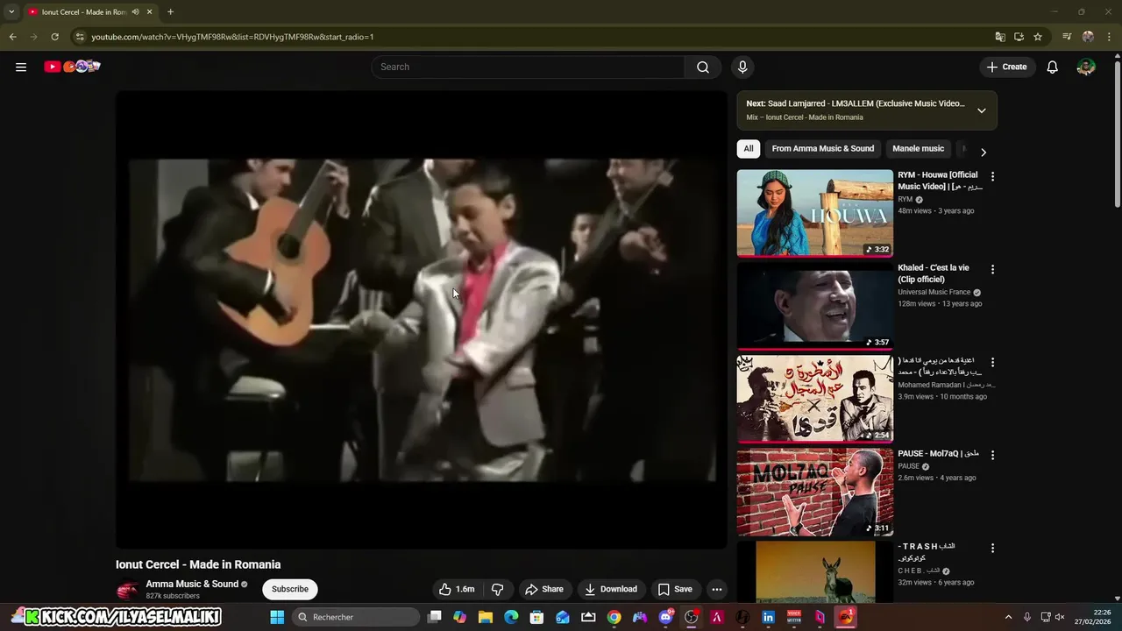
Task: Select the Manele music chip
Action: [918, 149]
